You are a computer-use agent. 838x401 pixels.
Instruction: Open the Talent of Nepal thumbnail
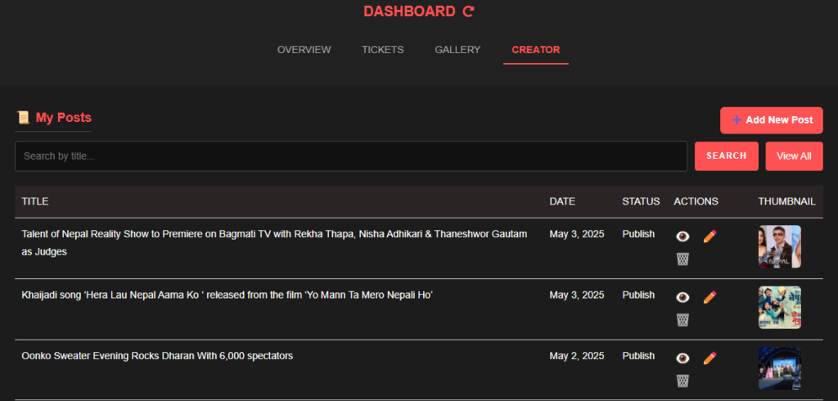pyautogui.click(x=779, y=246)
